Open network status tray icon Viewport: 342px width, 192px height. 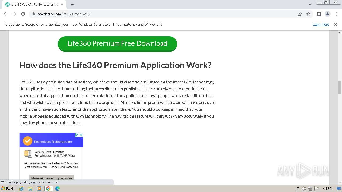[x=310, y=189]
